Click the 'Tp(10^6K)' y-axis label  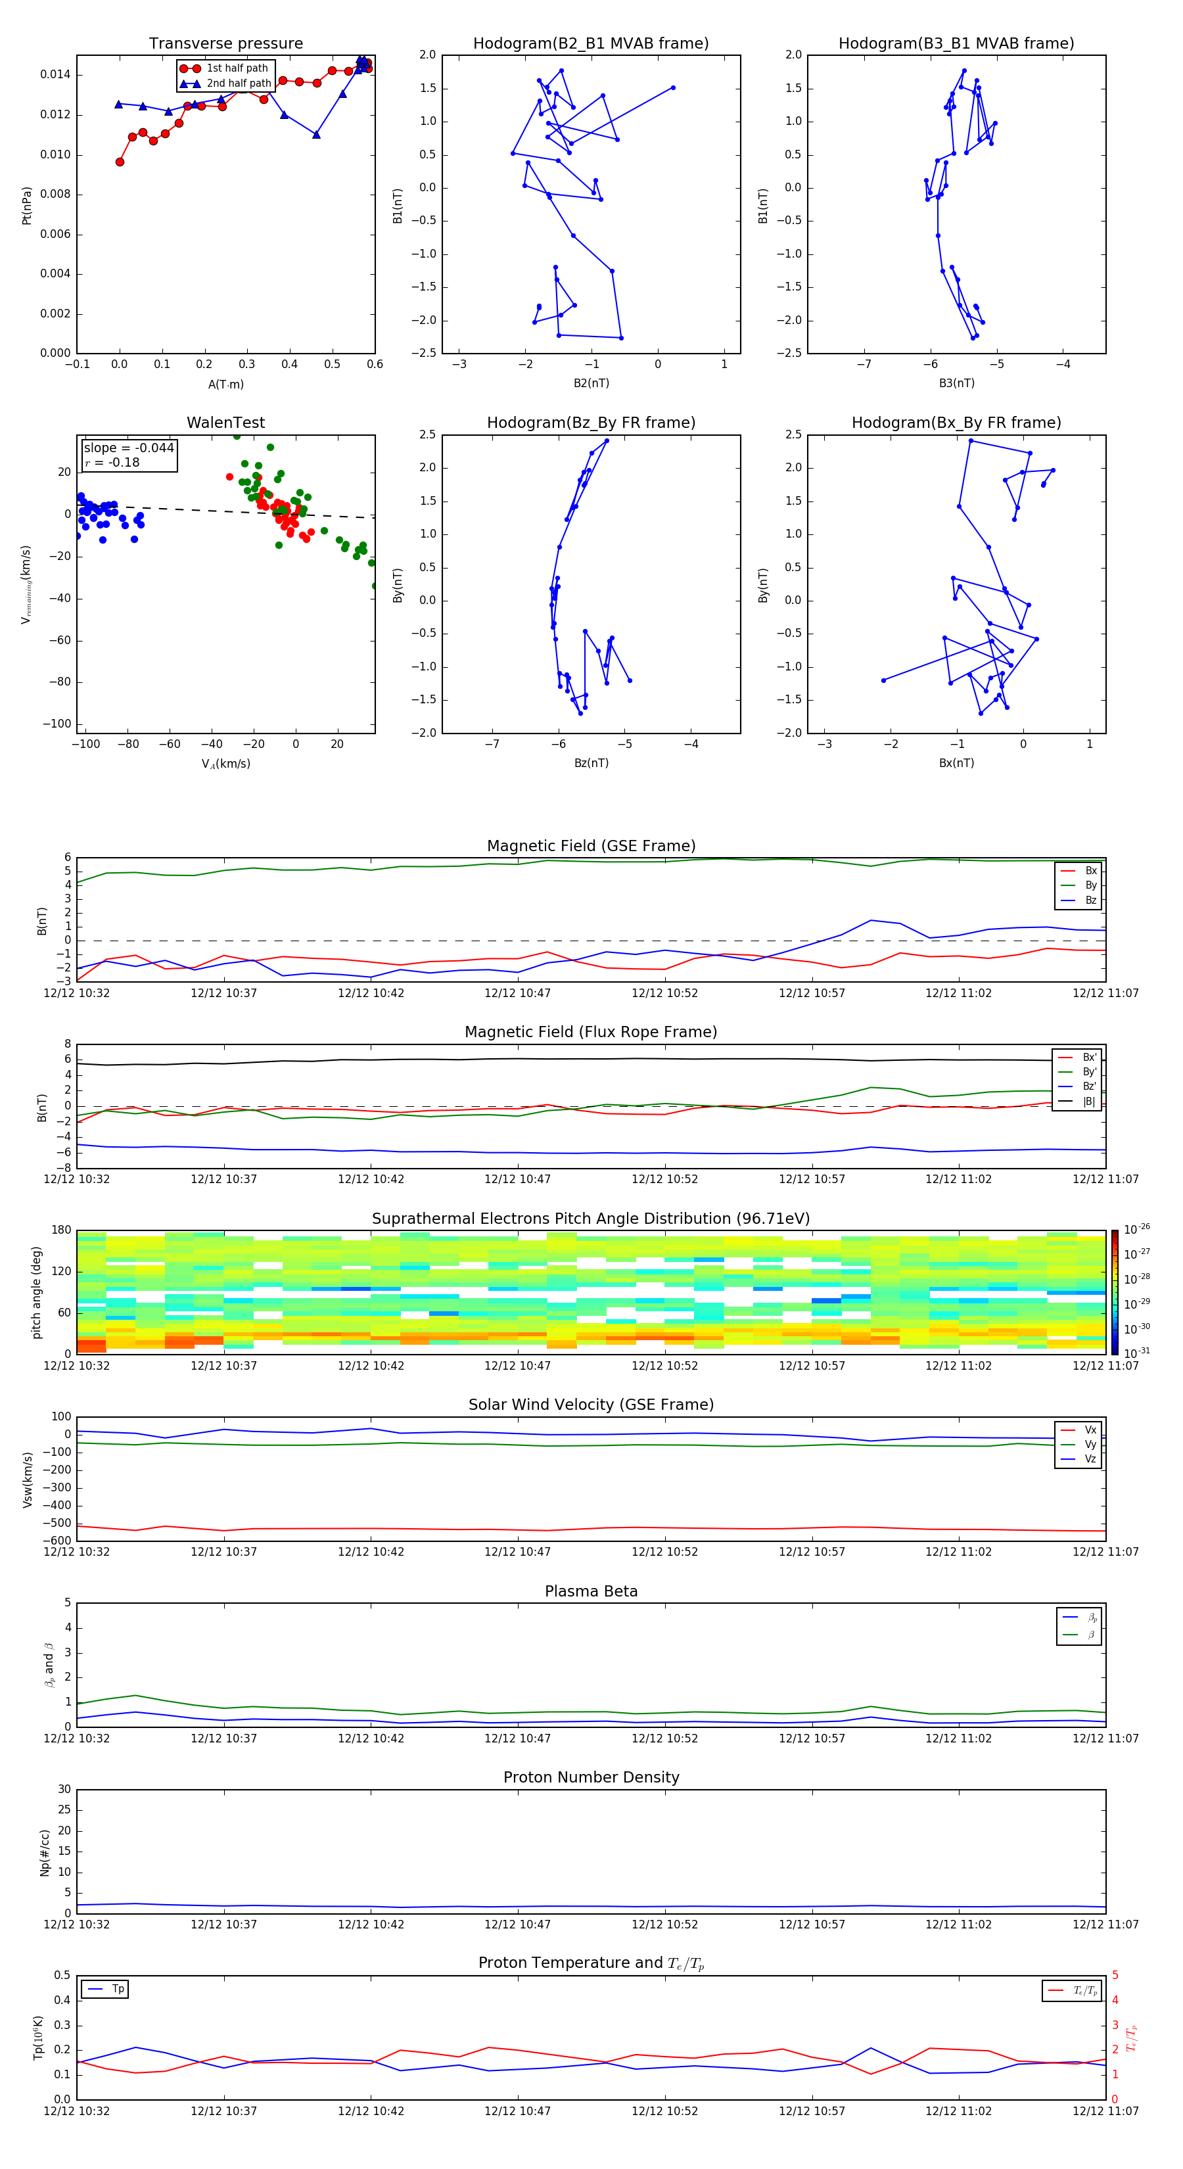coord(38,2038)
